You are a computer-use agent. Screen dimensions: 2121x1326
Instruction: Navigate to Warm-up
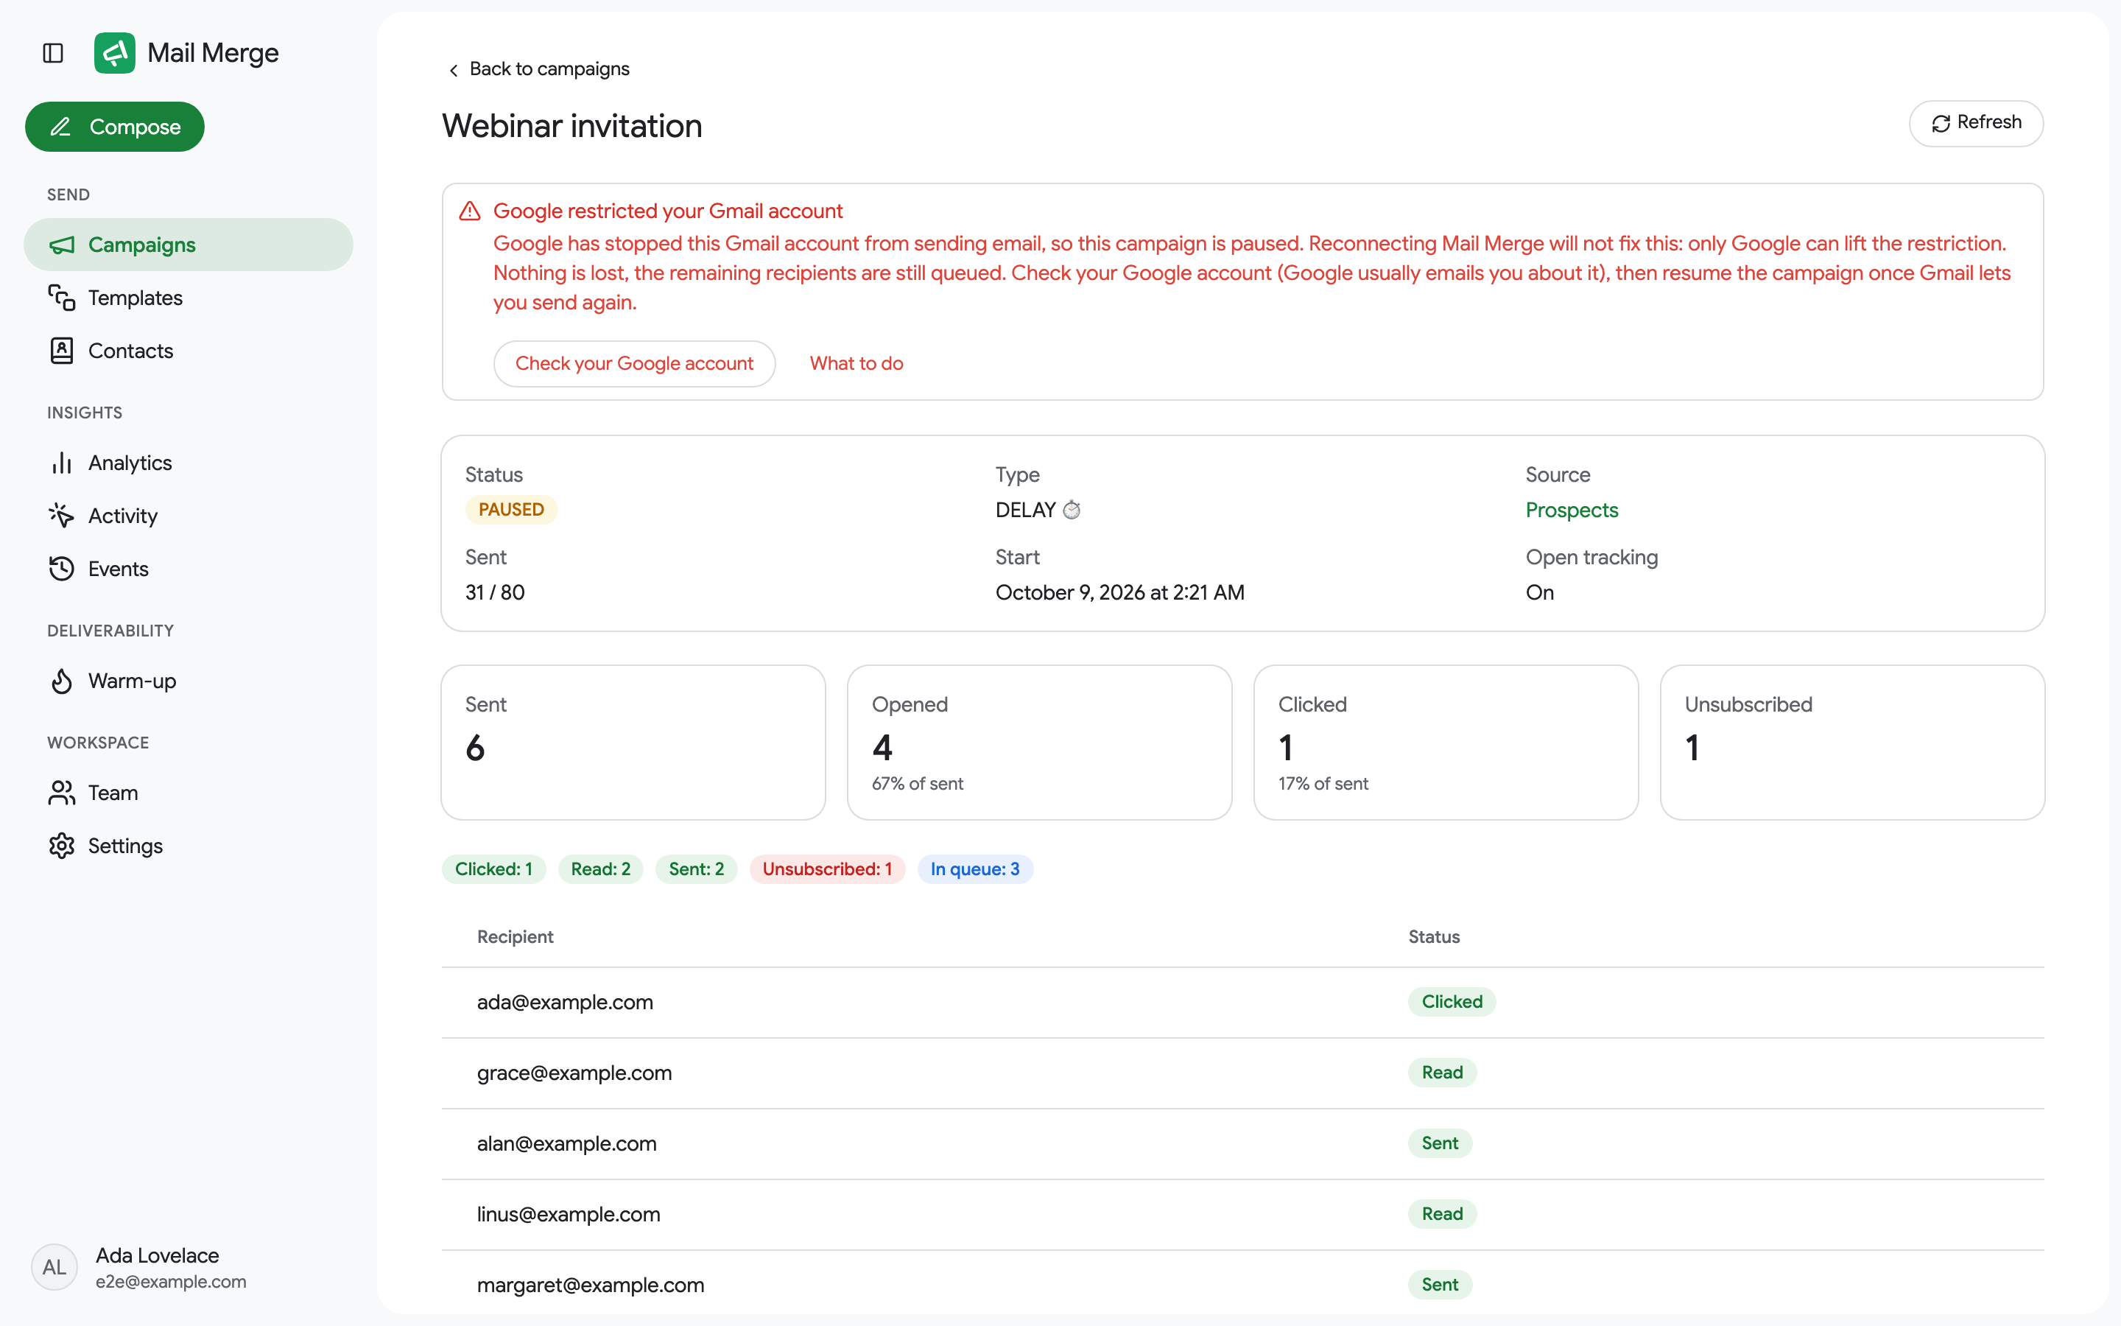coord(189,681)
